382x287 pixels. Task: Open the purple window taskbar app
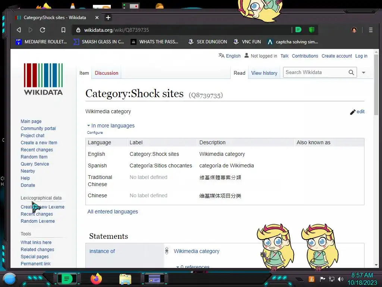[x=154, y=279]
